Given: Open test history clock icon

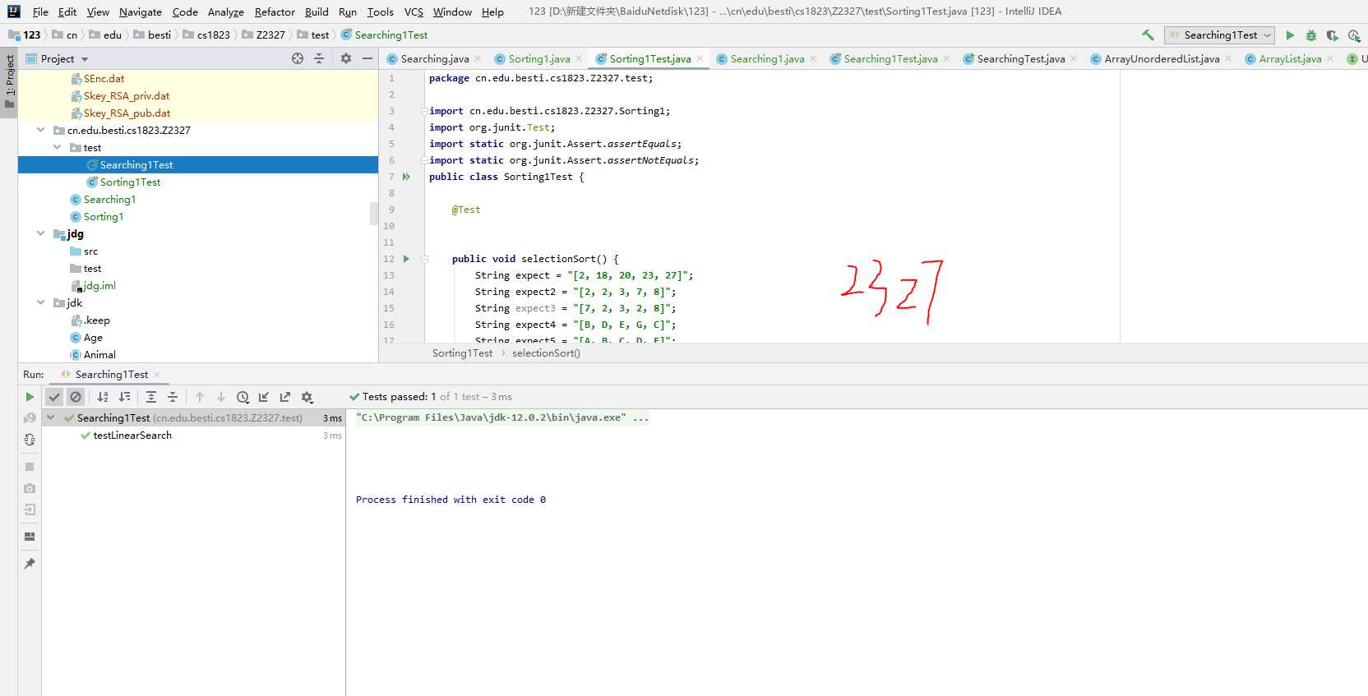Looking at the screenshot, I should point(243,397).
